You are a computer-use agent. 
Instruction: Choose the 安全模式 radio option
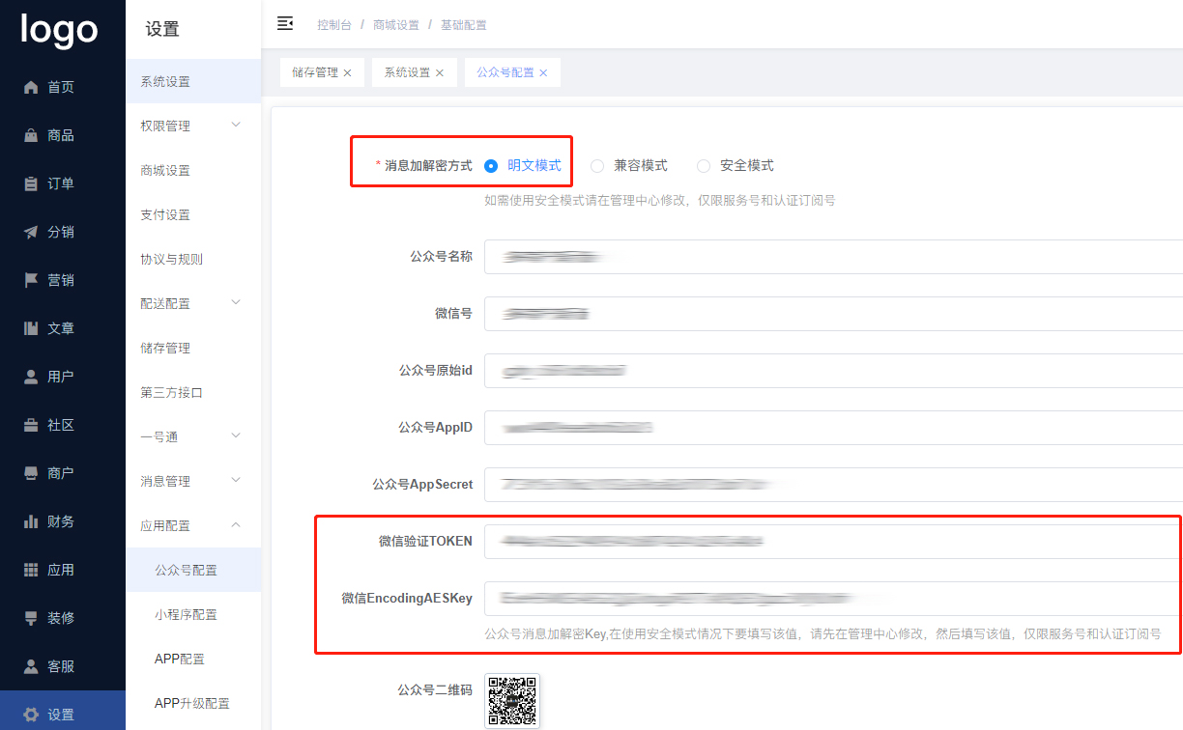[704, 166]
